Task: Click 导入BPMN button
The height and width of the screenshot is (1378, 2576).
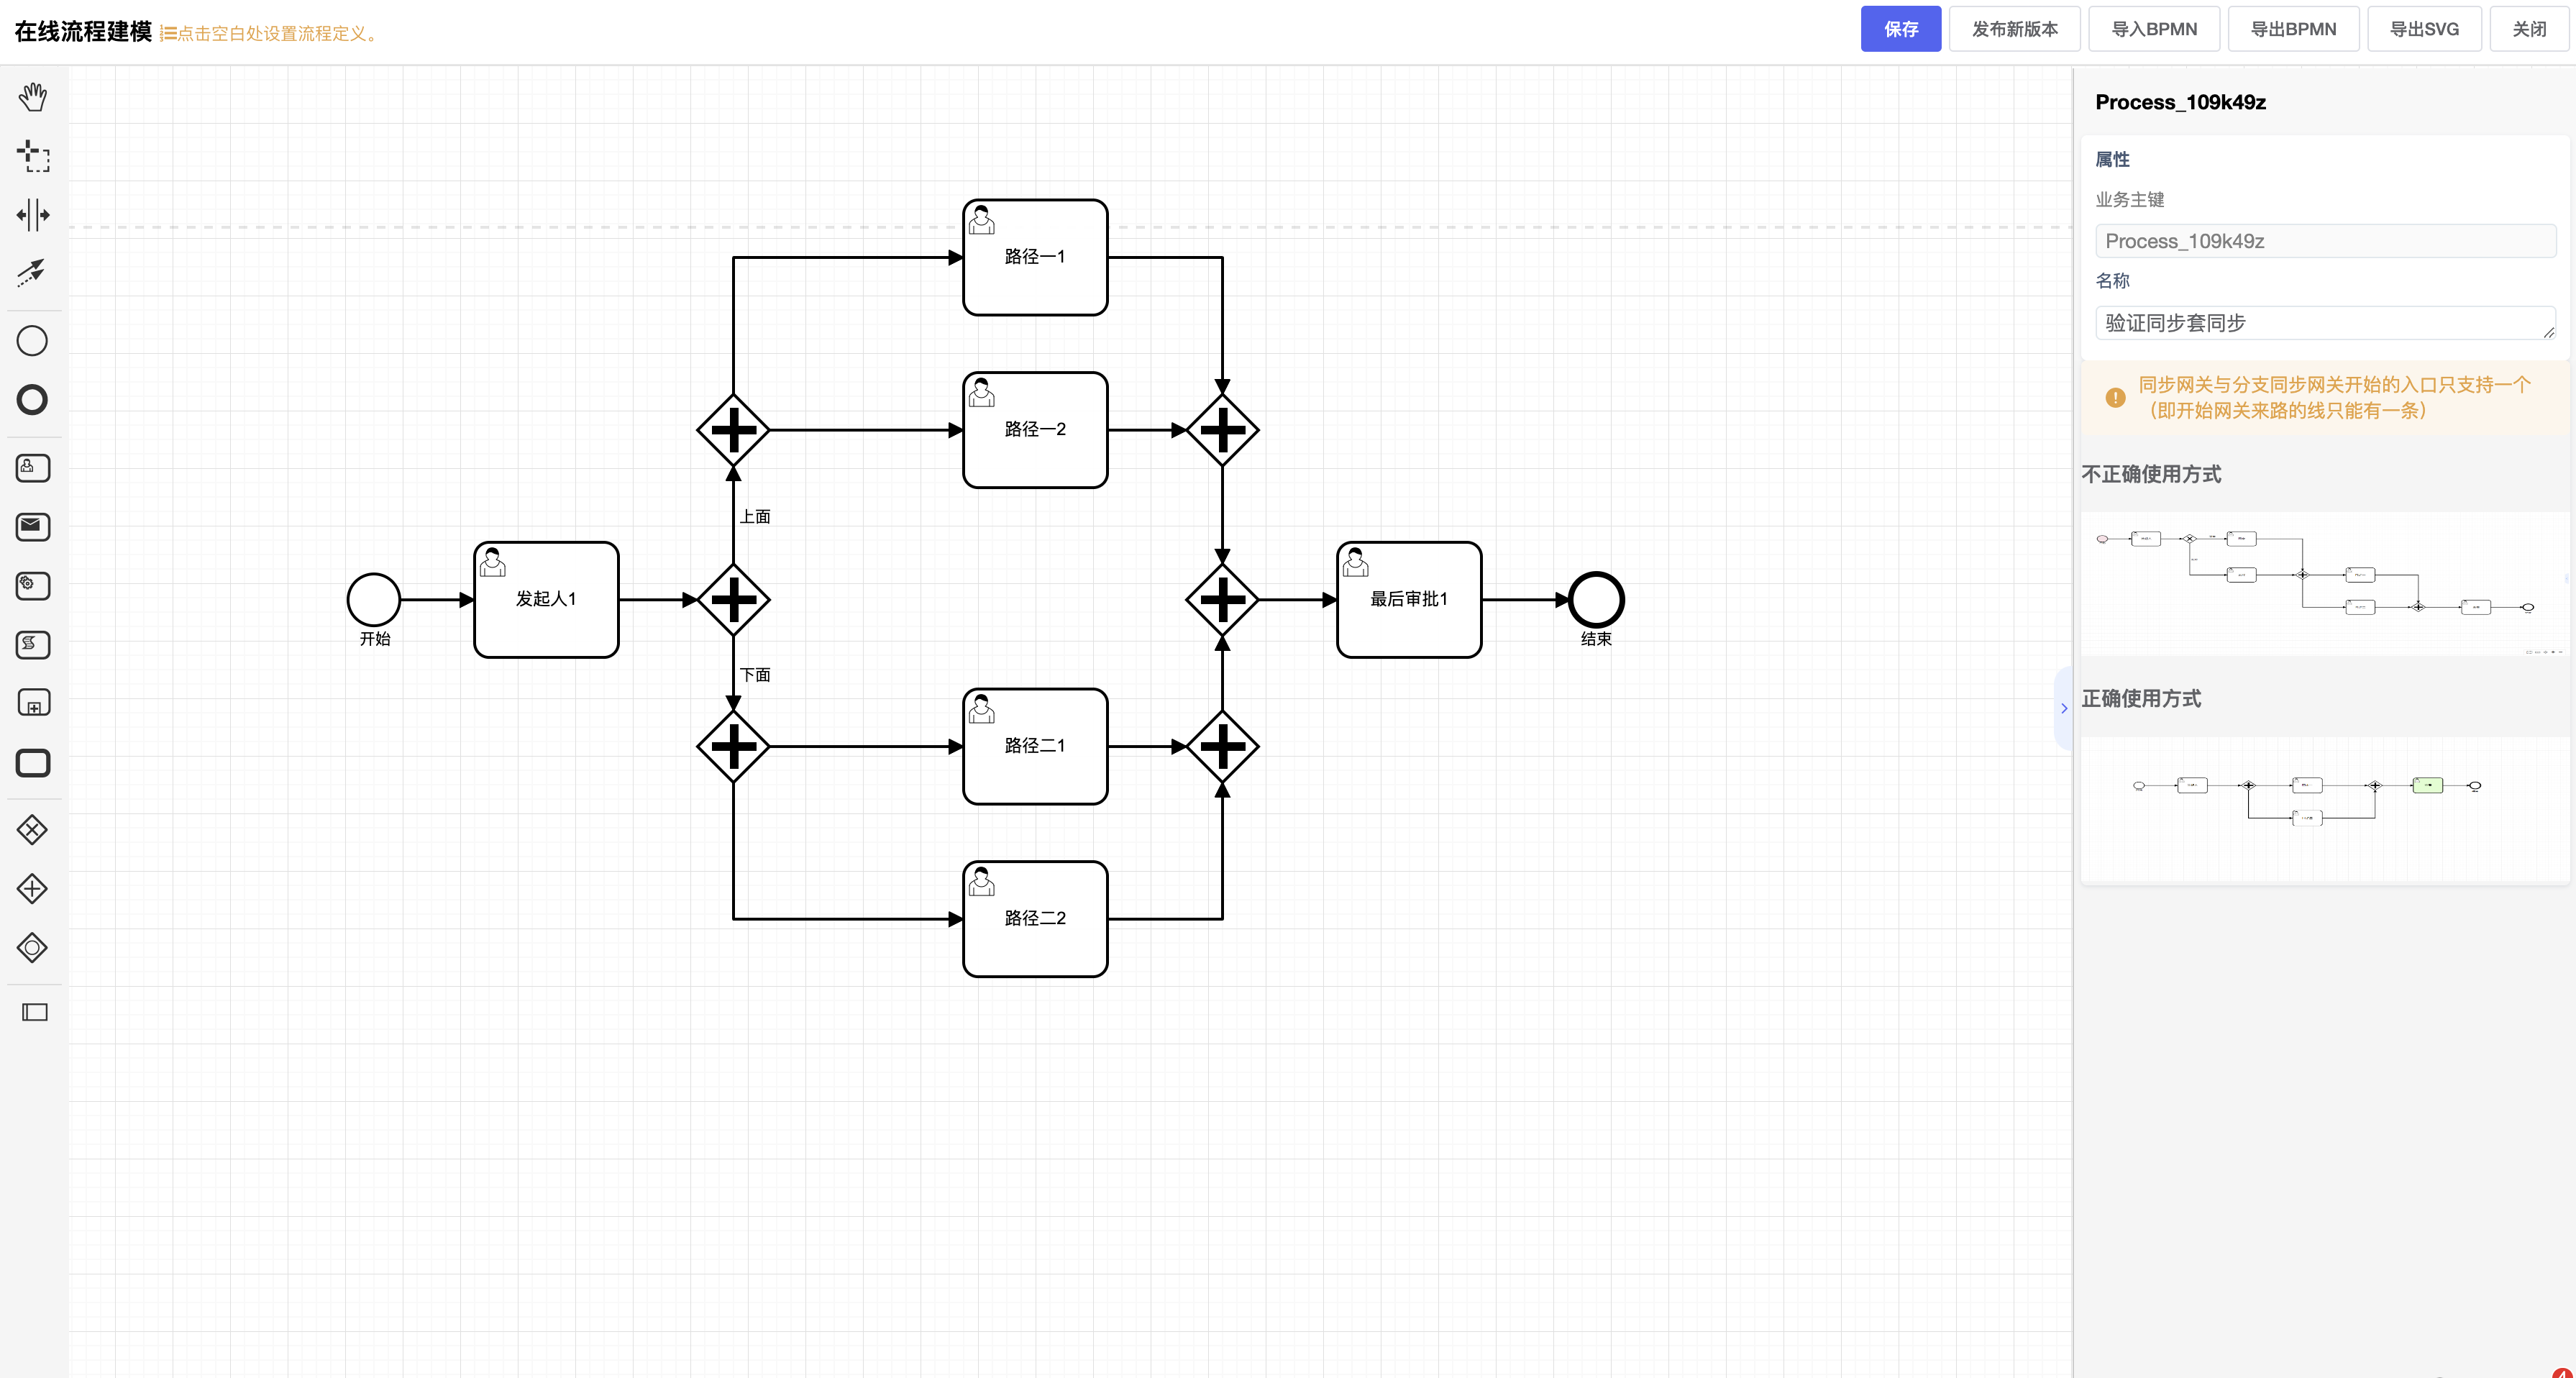Action: pos(2153,29)
